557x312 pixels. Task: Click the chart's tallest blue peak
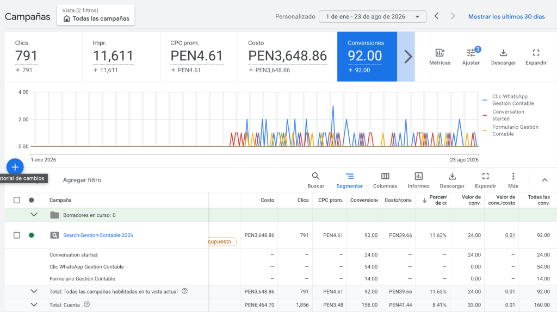[x=333, y=106]
